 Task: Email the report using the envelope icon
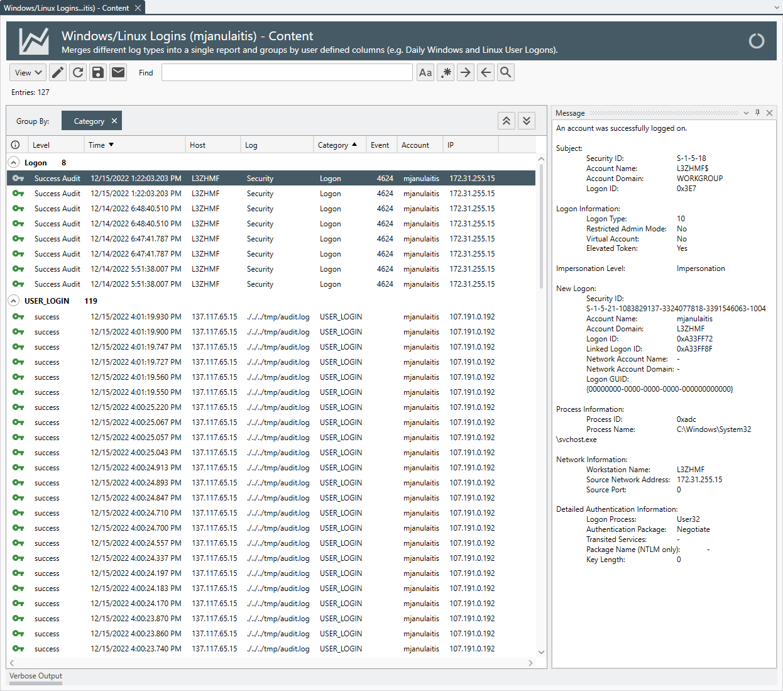(x=118, y=72)
